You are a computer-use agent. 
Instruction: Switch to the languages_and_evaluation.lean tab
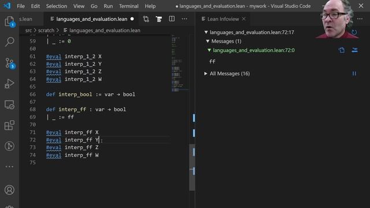point(91,19)
